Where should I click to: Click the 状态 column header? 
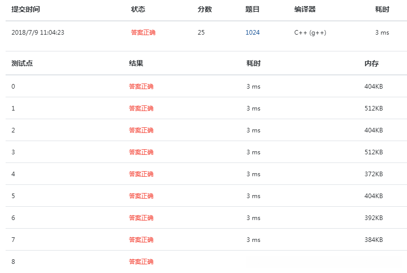(138, 9)
